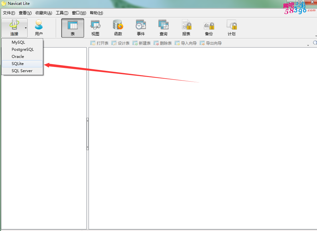
Task: Click Delete Table (删除表) button
Action: 163,43
